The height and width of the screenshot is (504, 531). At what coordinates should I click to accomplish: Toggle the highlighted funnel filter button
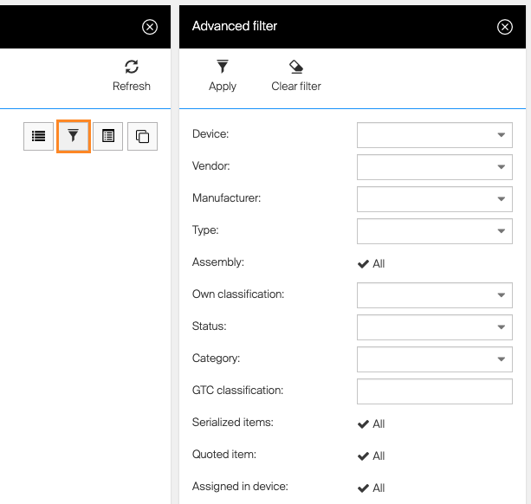click(74, 136)
